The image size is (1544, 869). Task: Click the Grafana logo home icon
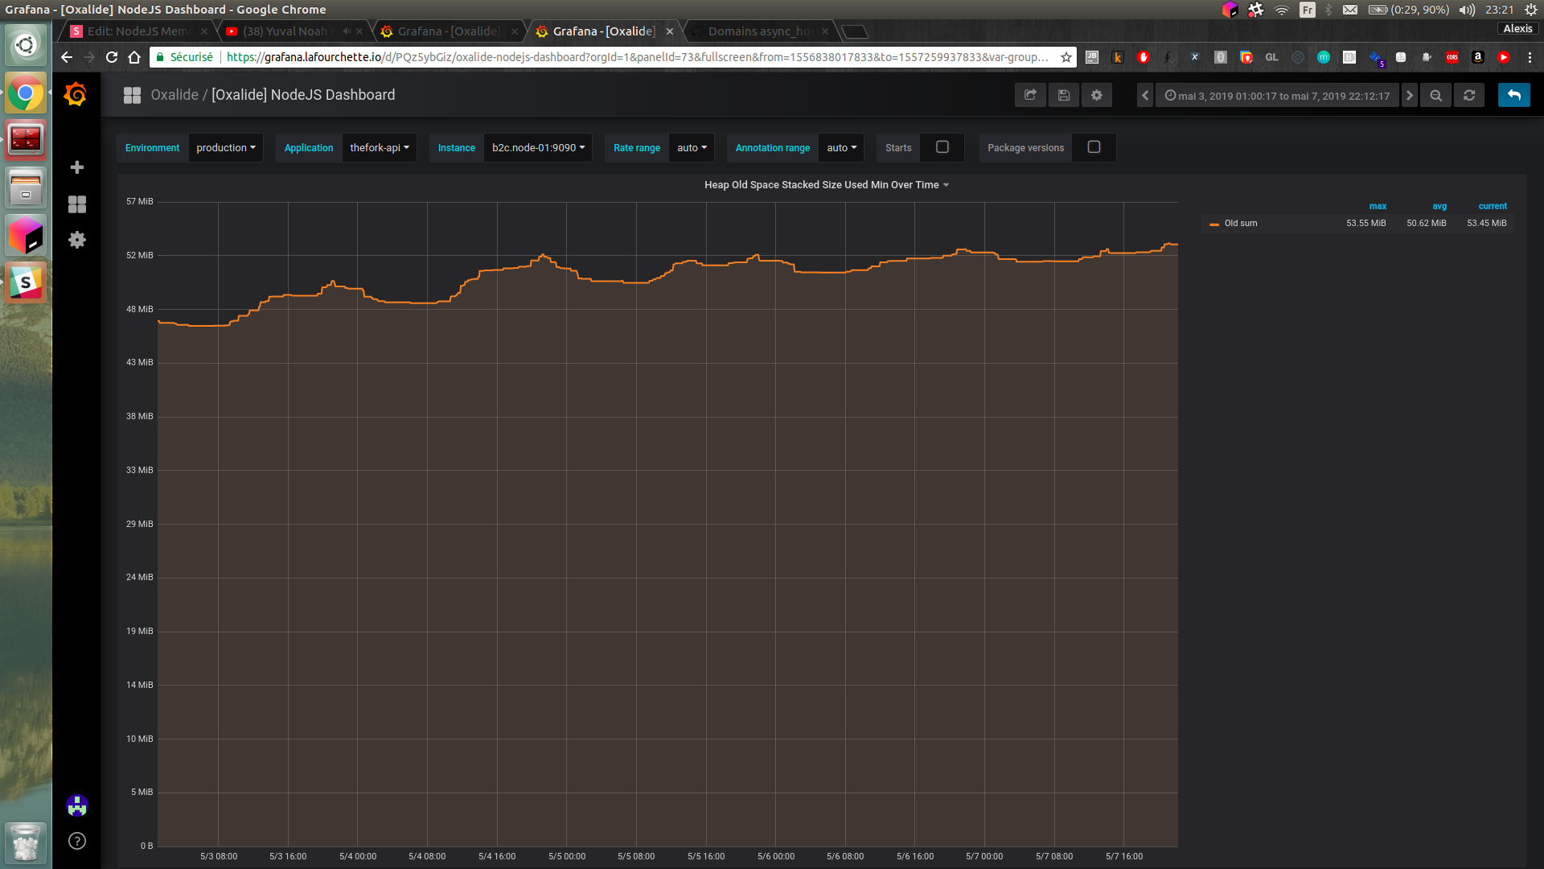tap(76, 94)
